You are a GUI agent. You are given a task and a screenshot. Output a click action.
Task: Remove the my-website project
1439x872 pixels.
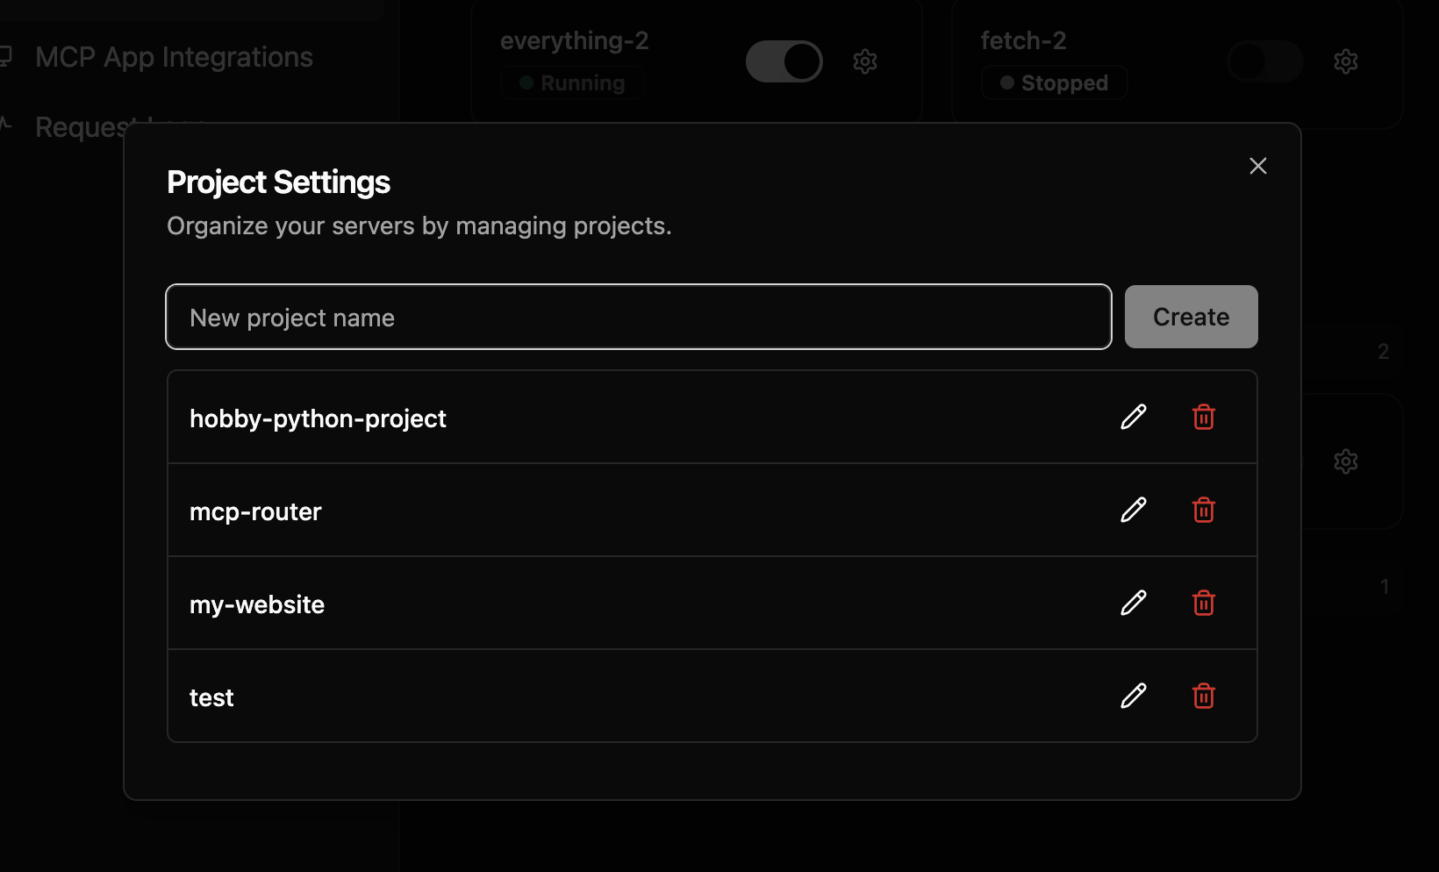coord(1203,603)
